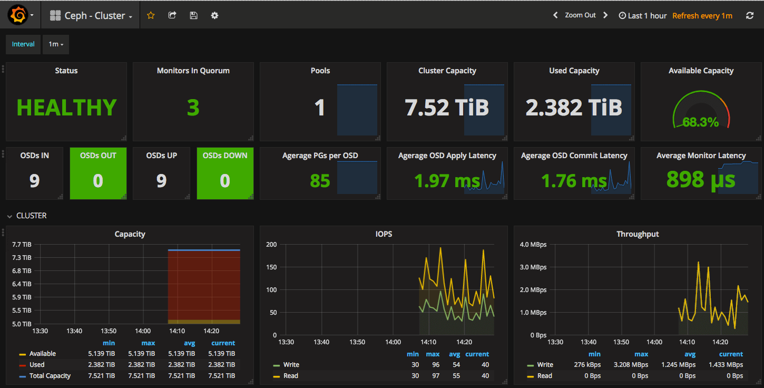764x388 pixels.
Task: Open the Last 1 hour time picker
Action: coord(643,16)
